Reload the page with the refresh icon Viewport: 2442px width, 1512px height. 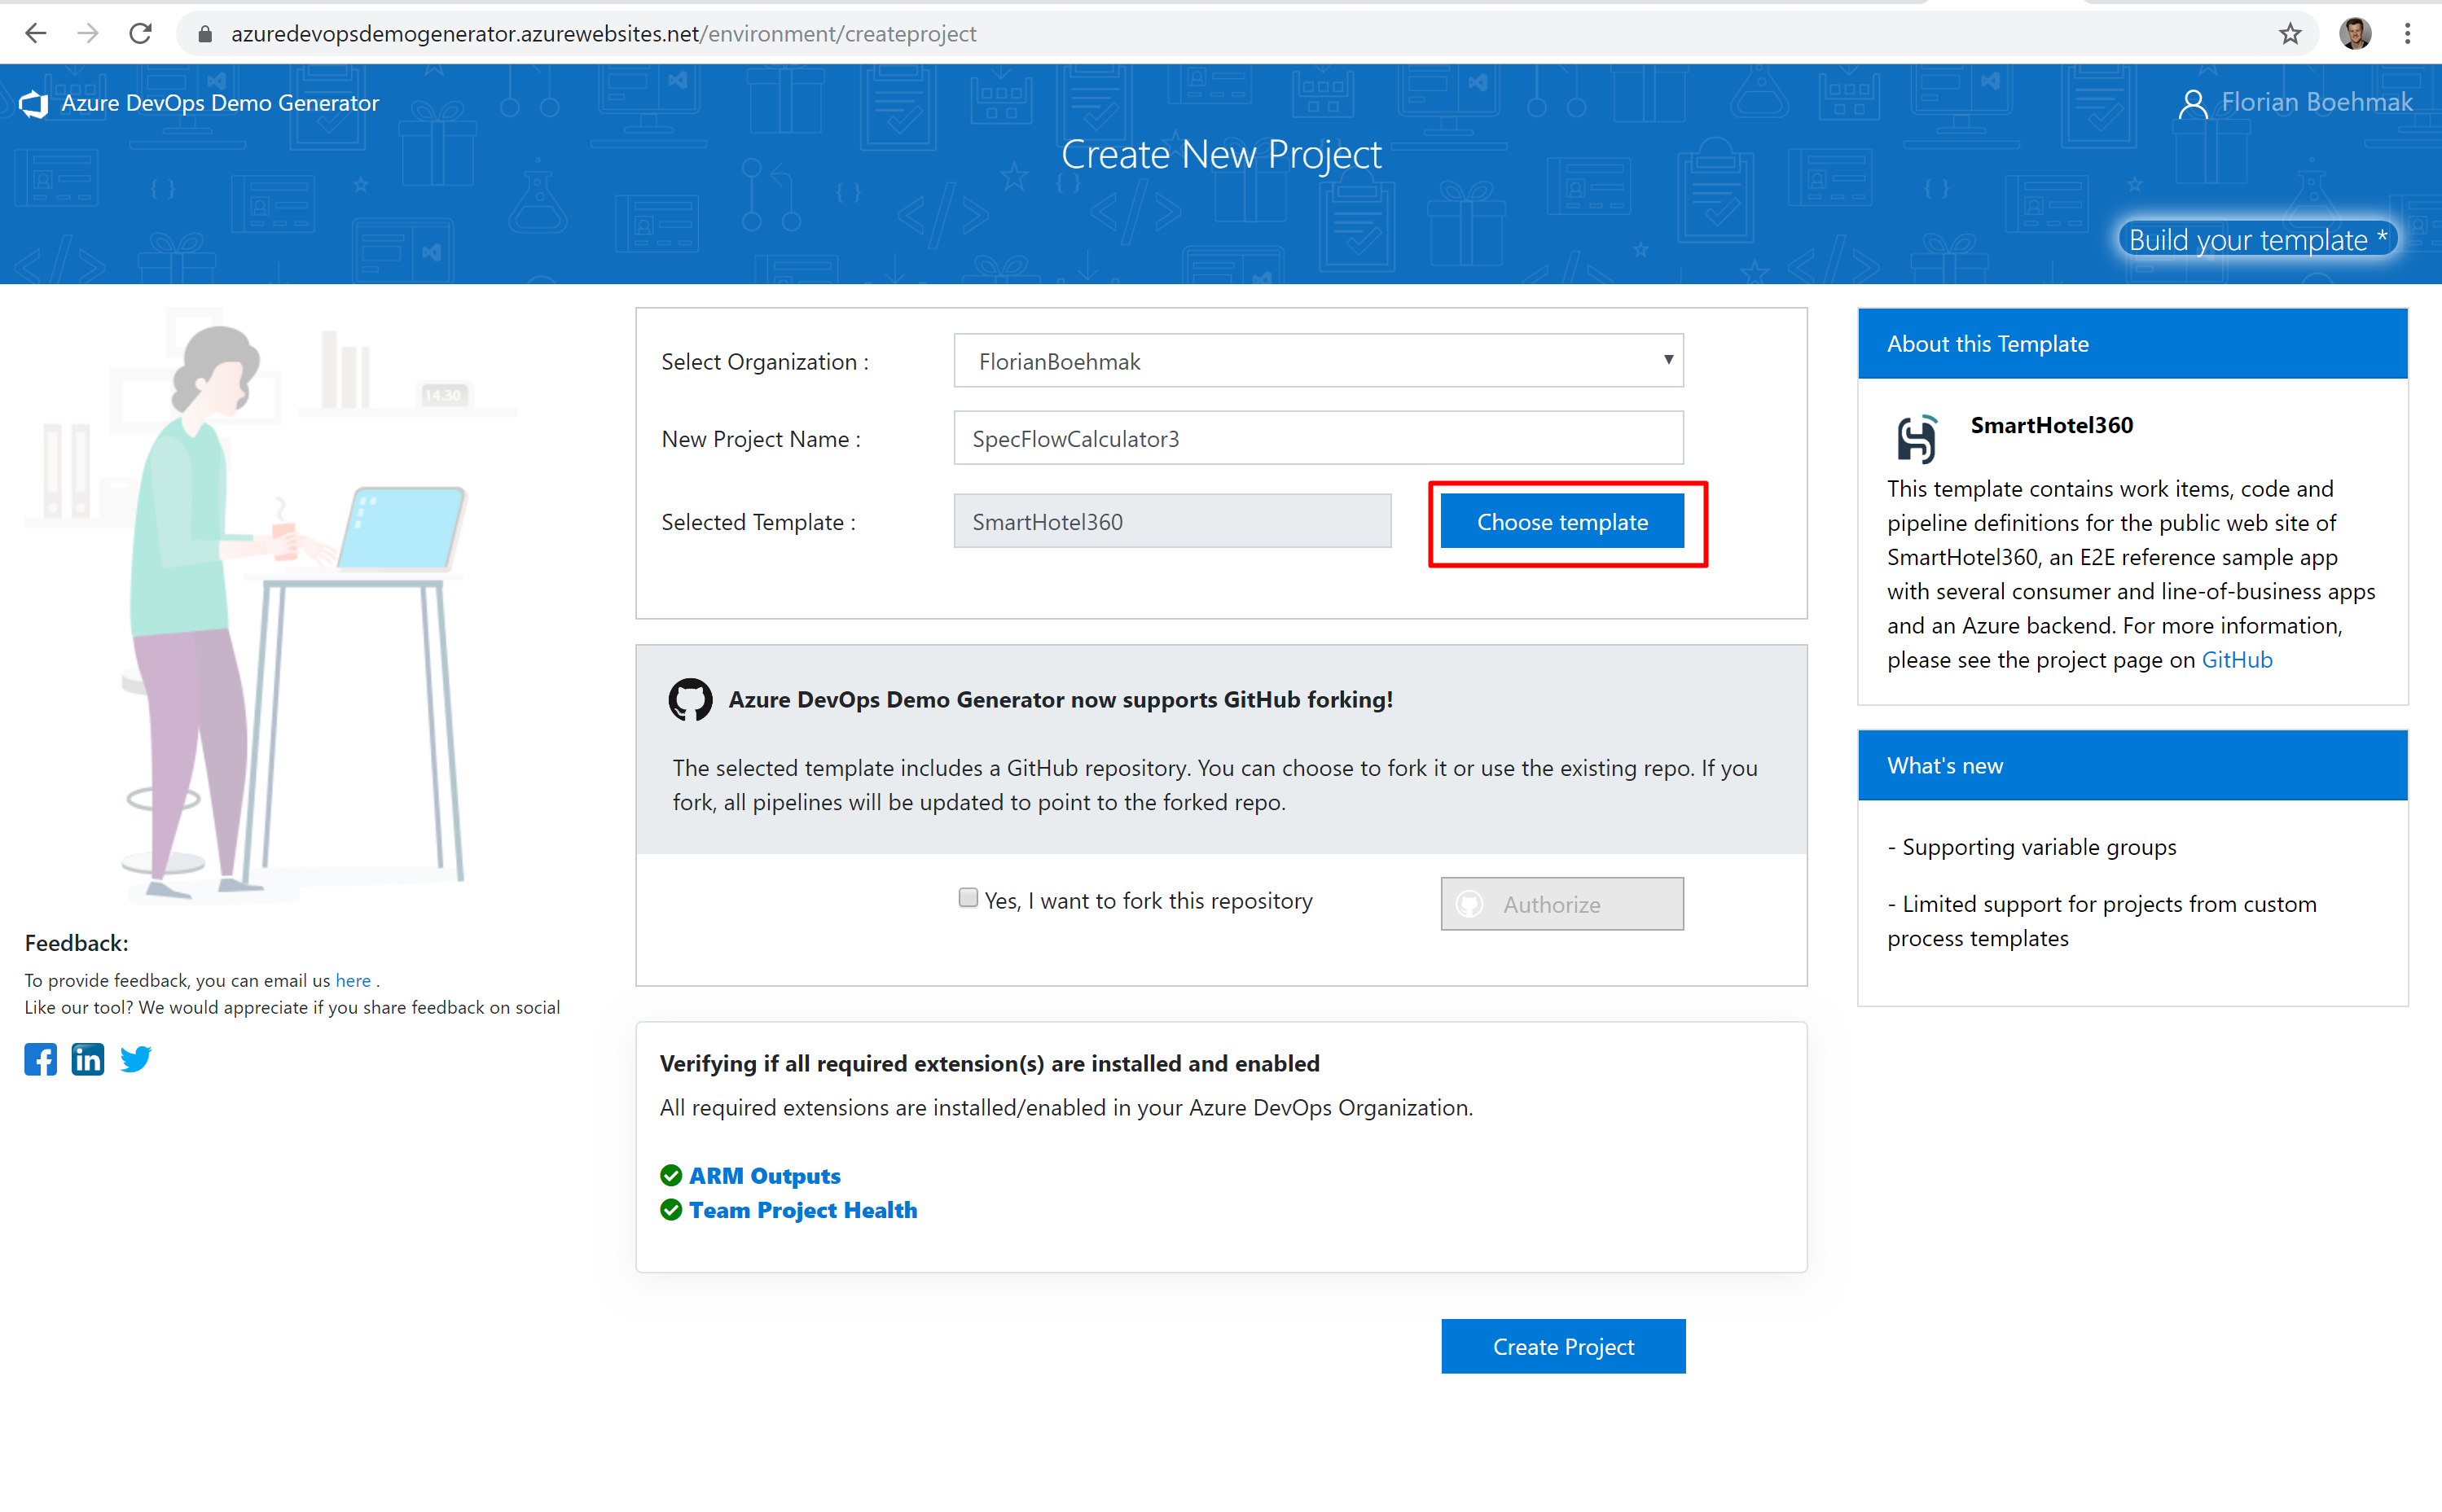click(x=141, y=34)
